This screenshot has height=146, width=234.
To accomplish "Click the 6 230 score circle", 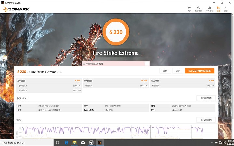I will tap(116, 32).
